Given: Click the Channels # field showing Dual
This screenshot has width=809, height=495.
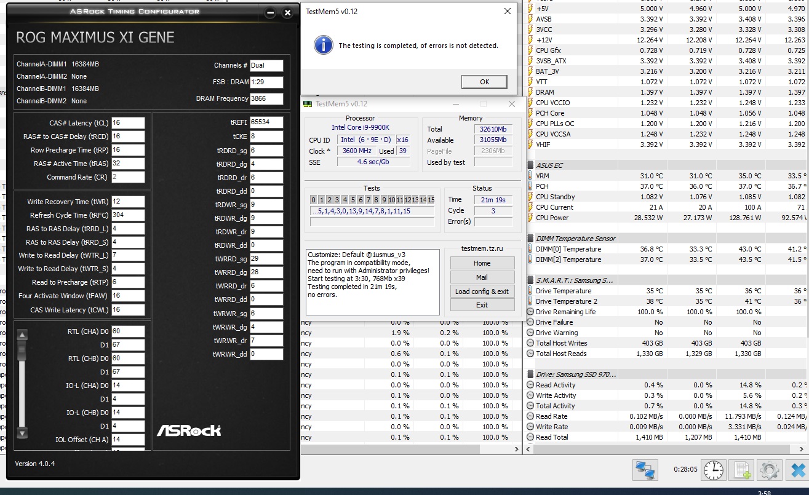Looking at the screenshot, I should pyautogui.click(x=266, y=65).
